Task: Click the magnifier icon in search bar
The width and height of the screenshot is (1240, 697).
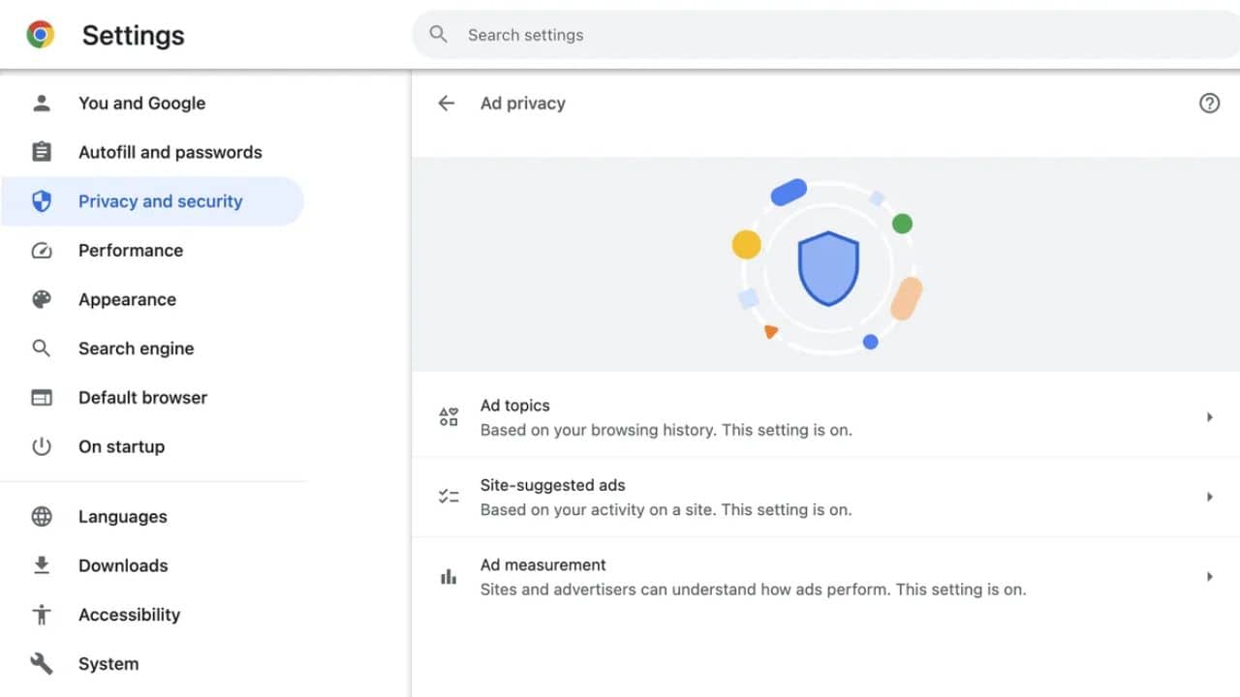Action: click(439, 35)
